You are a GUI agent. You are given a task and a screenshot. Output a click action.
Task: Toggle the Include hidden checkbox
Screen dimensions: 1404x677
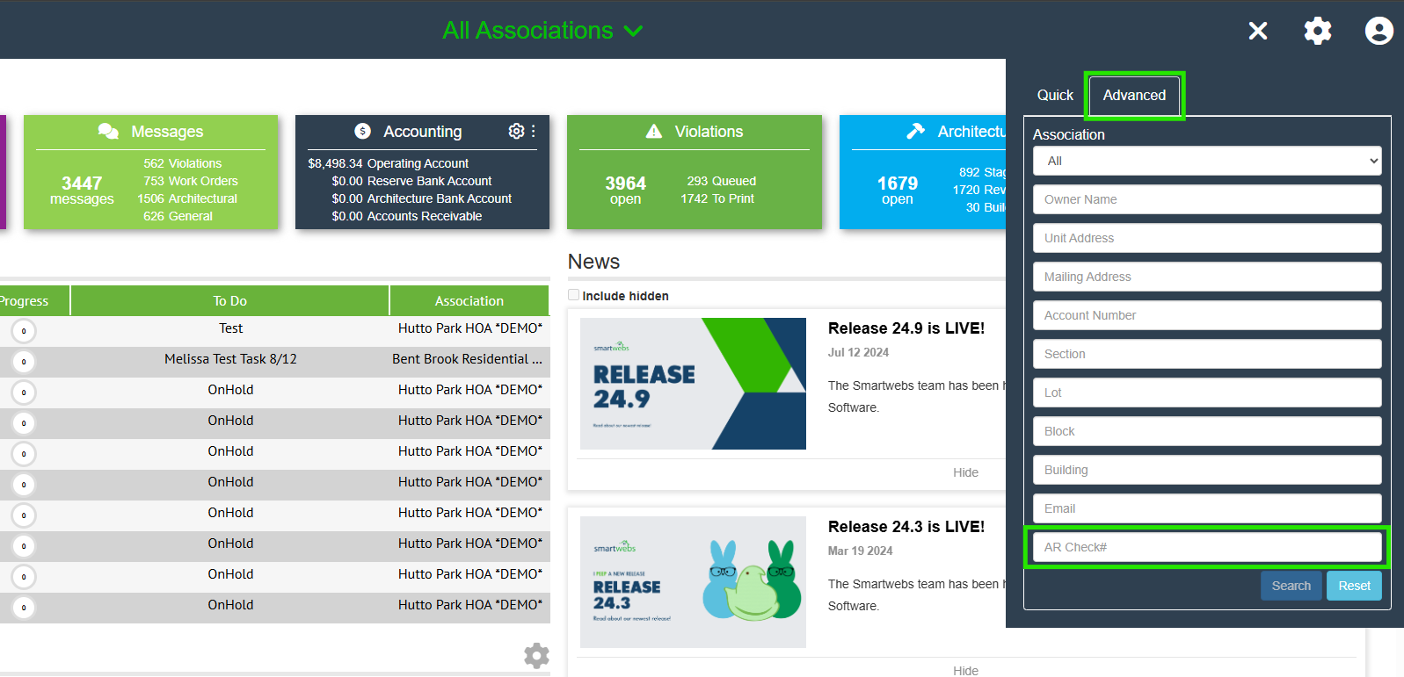tap(574, 295)
